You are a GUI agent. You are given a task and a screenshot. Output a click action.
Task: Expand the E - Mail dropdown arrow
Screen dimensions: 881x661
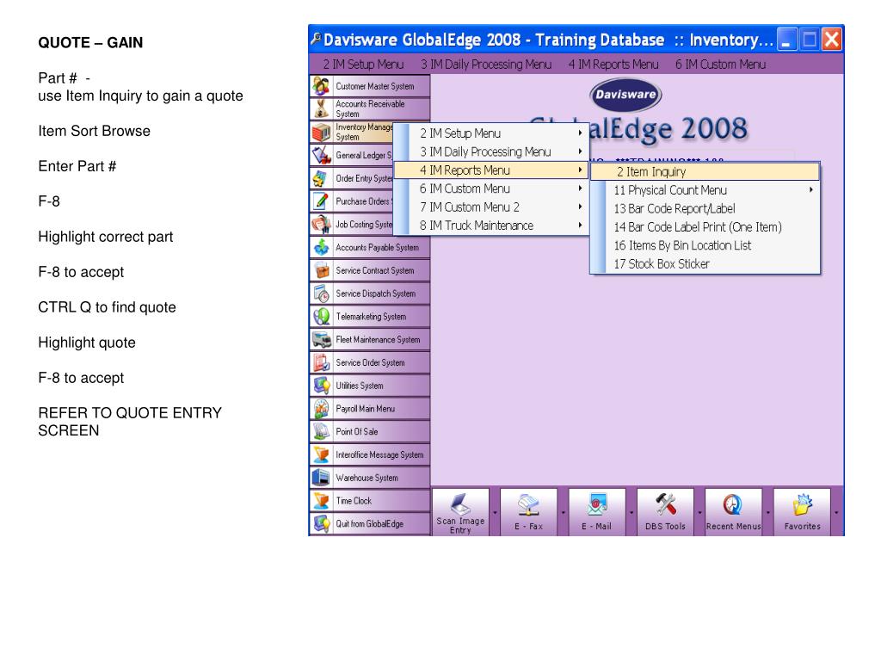(x=631, y=513)
